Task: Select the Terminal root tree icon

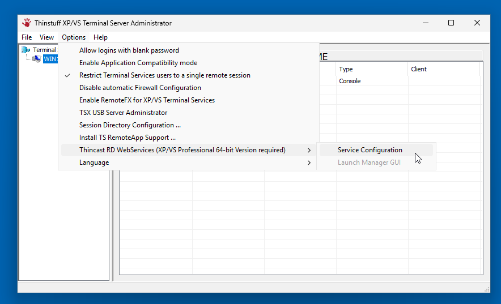Action: pos(26,50)
